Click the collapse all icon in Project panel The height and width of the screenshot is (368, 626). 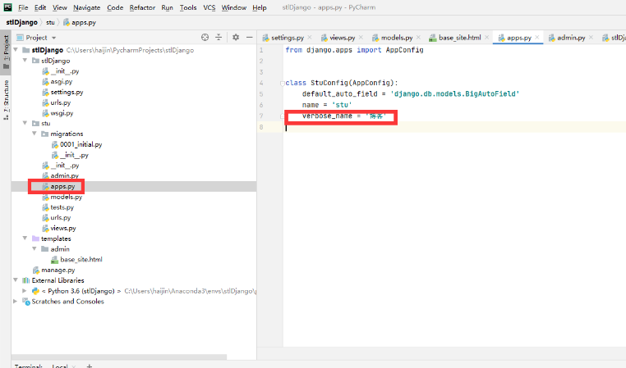point(219,37)
